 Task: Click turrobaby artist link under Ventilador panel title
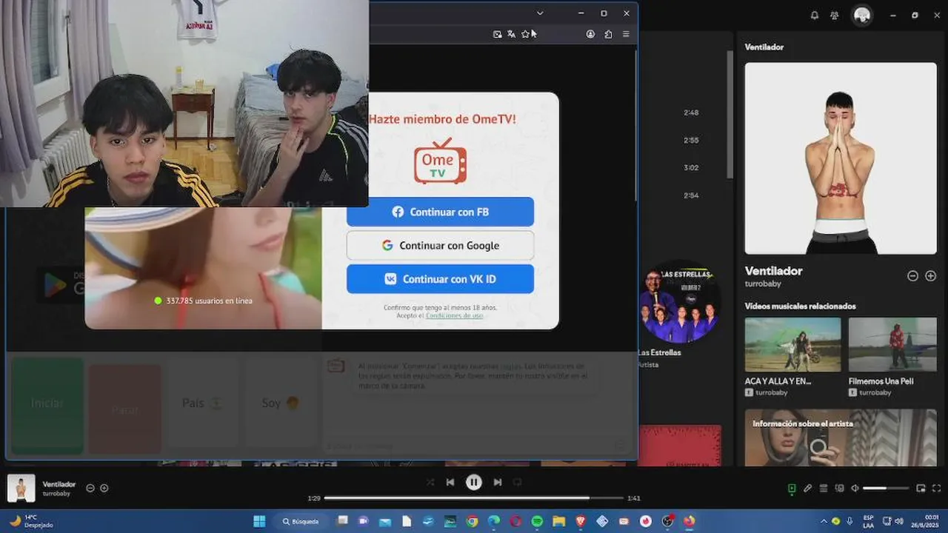point(763,284)
